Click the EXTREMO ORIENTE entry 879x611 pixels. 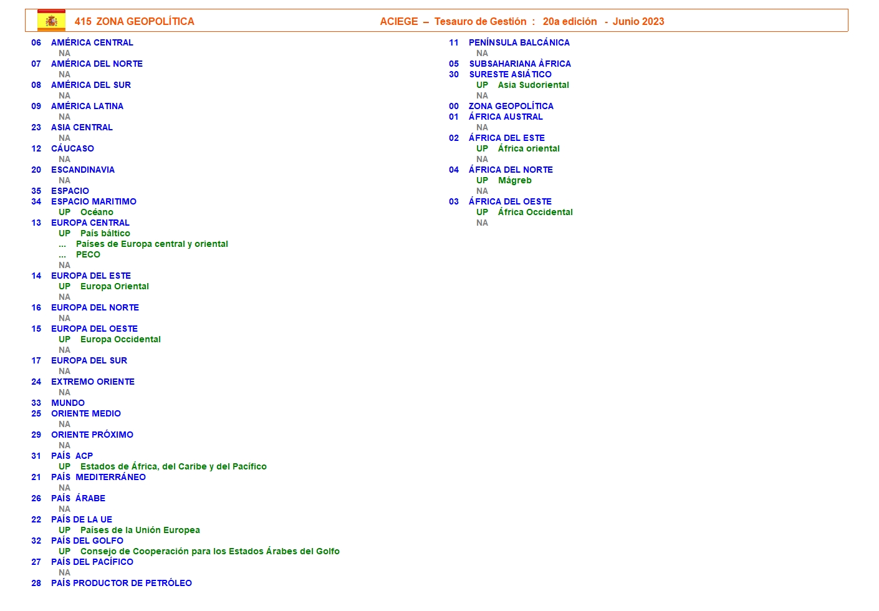coord(92,382)
